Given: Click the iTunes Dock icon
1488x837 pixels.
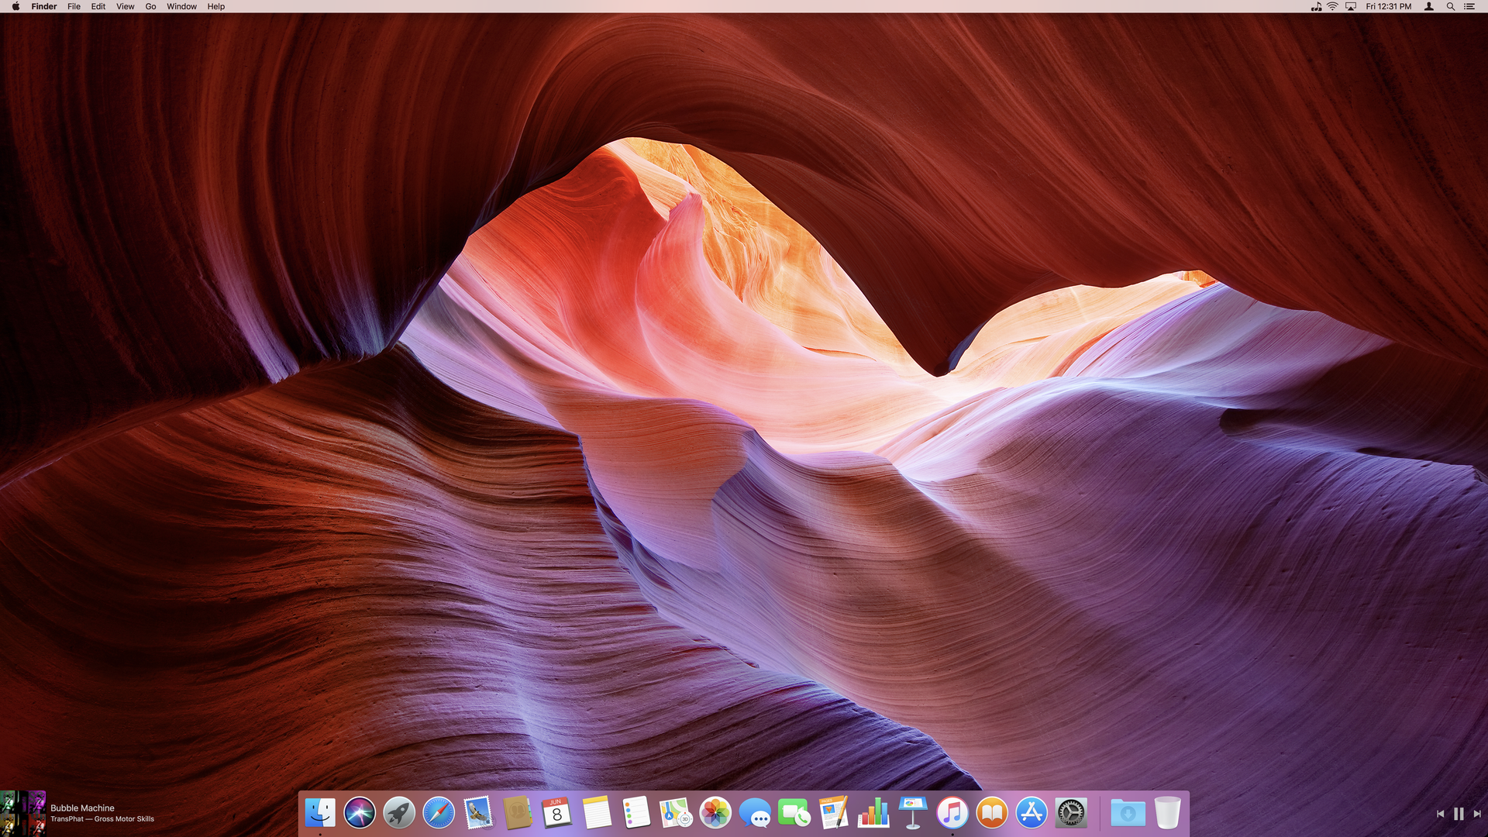Looking at the screenshot, I should tap(952, 813).
